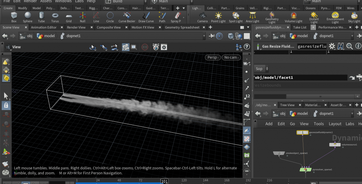This screenshot has width=362, height=184.
Task: Select the Spray Paint shelf tool
Action: tap(176, 17)
